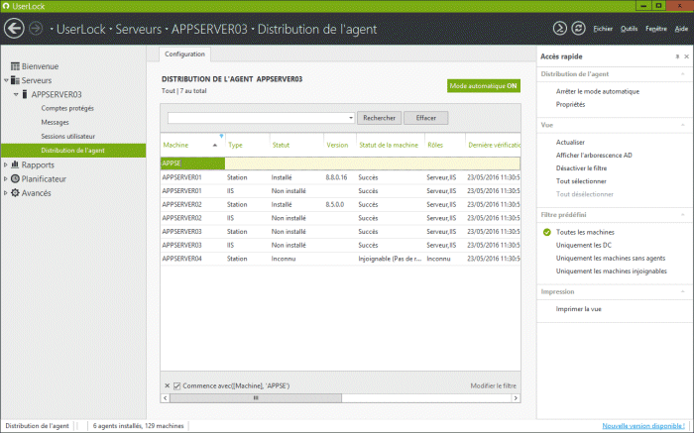Viewport: 694px width, 433px height.
Task: Select Distribution de l'agent tree item
Action: [x=73, y=151]
